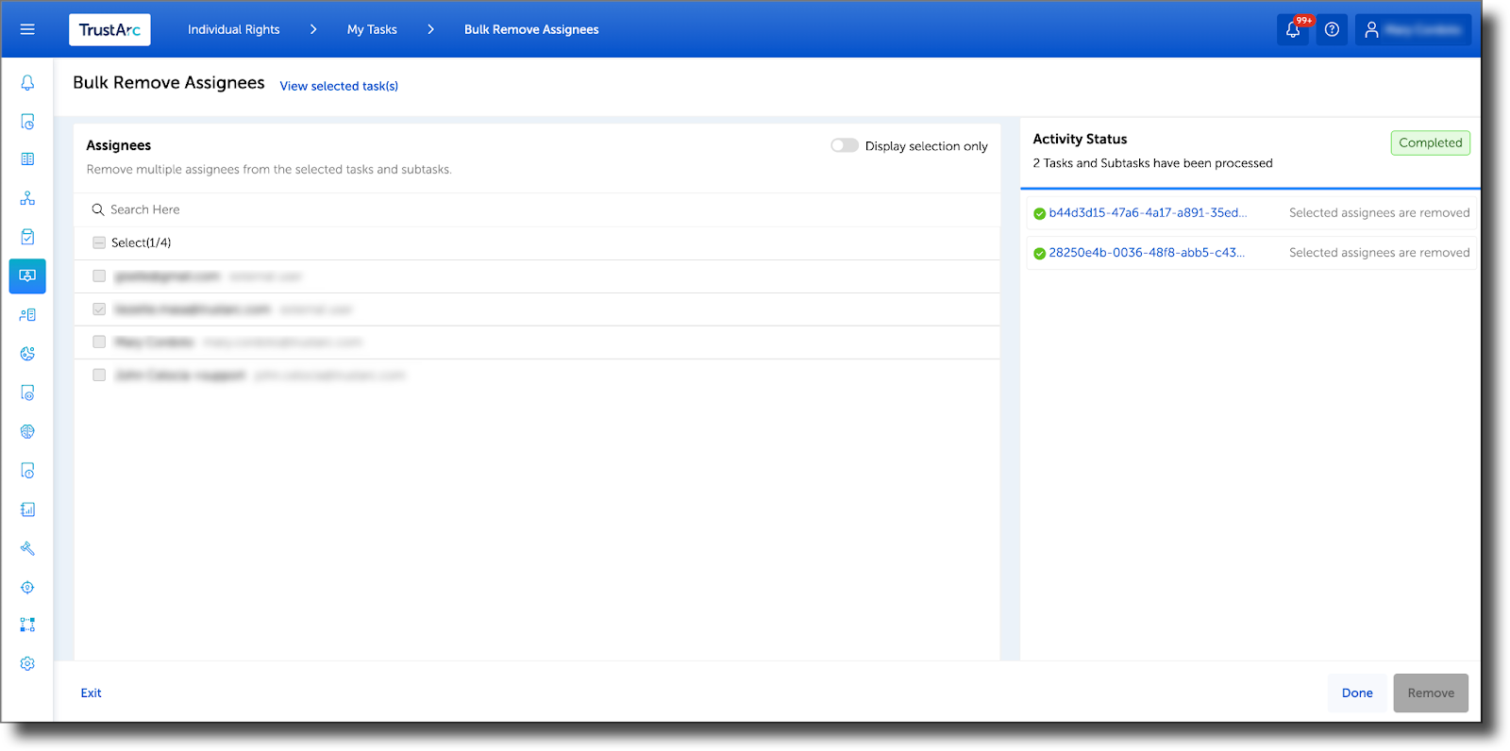
Task: Click the Exit link
Action: pyautogui.click(x=91, y=693)
